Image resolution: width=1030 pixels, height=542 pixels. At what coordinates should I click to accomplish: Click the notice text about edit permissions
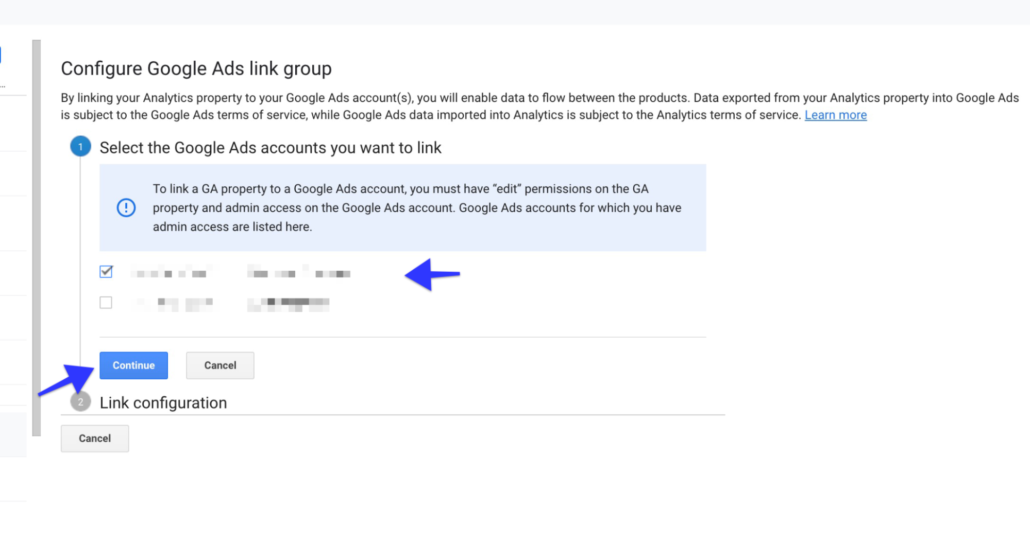pos(417,208)
